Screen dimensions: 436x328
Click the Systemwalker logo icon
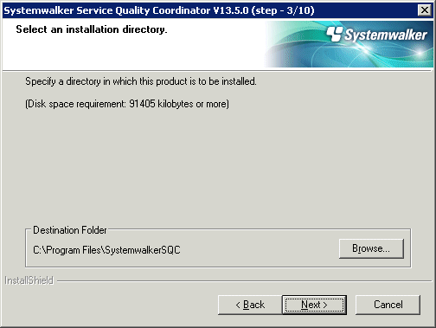pos(335,34)
